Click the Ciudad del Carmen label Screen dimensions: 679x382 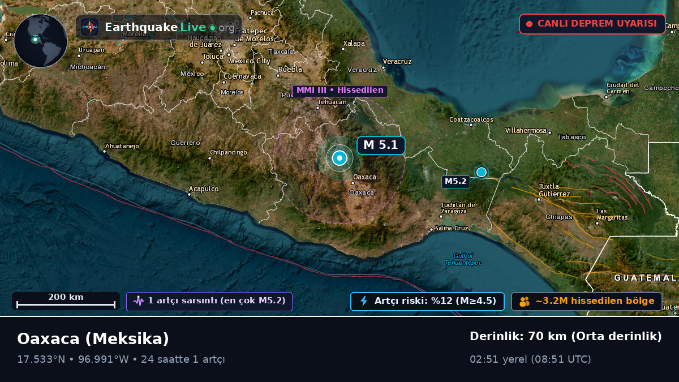pos(622,88)
